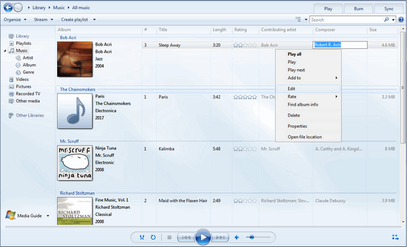
Task: Click the seek bar above the playback controls
Action: (204, 227)
